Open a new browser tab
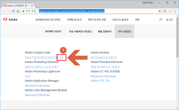 point(38,6)
